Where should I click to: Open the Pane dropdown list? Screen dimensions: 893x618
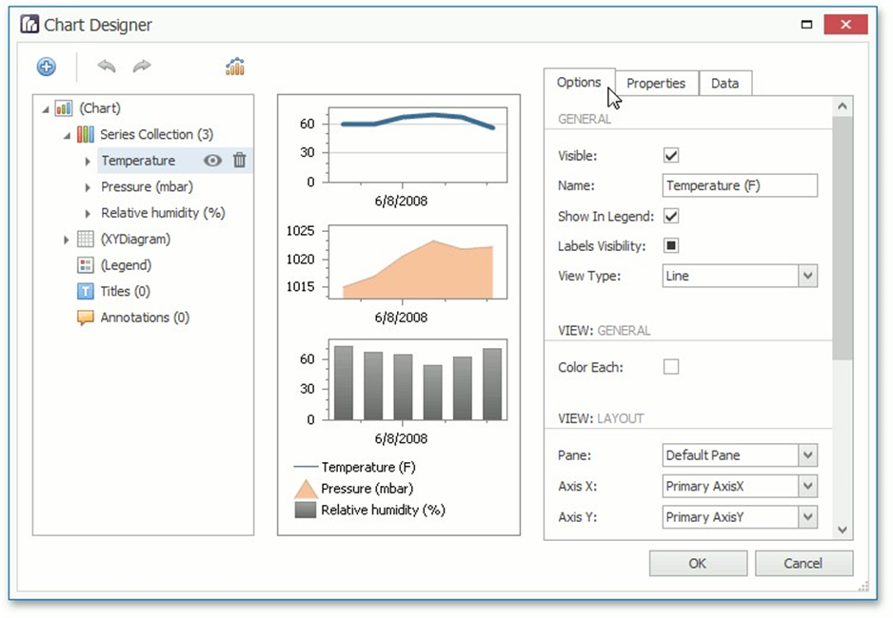(807, 455)
